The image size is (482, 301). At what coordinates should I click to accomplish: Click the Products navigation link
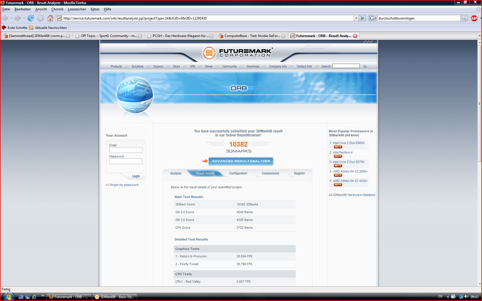pos(116,66)
